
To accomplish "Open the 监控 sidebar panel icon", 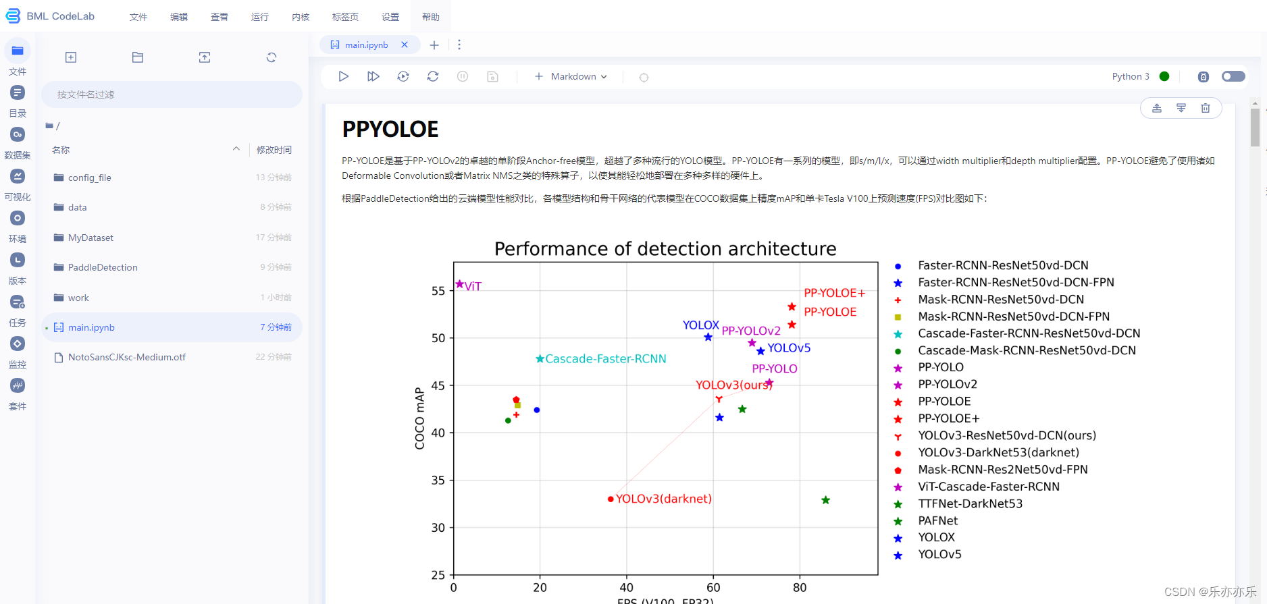I will tap(18, 344).
